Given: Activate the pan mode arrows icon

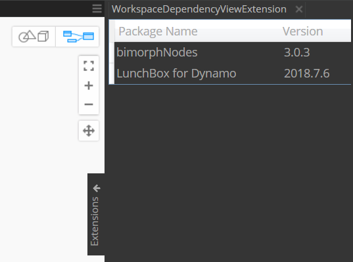Looking at the screenshot, I should [89, 131].
